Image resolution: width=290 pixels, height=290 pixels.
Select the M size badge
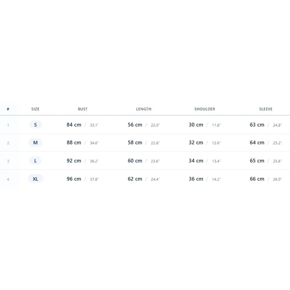tap(35, 142)
